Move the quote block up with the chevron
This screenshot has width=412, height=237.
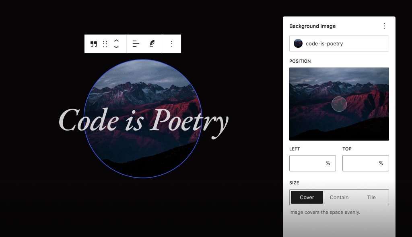(x=116, y=41)
